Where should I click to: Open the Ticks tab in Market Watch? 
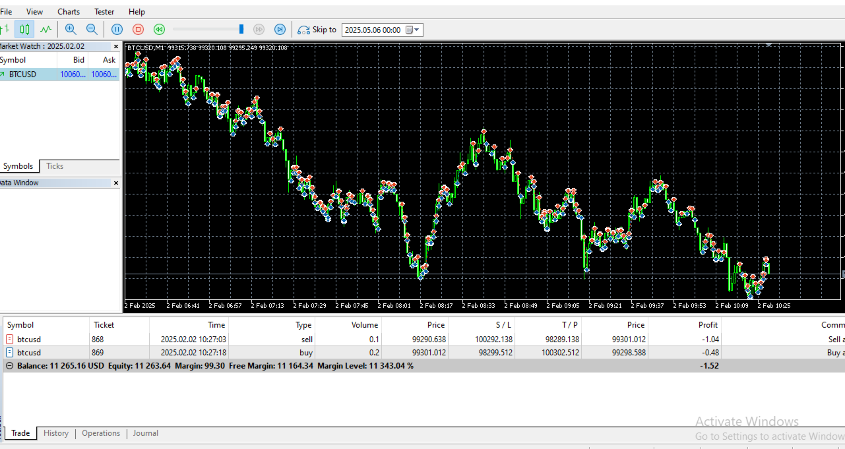click(55, 166)
